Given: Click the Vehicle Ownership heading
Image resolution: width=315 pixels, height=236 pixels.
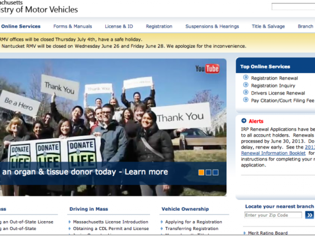Looking at the screenshot, I should click(x=185, y=209).
